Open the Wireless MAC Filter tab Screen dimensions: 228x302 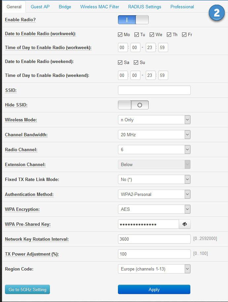[x=99, y=7]
